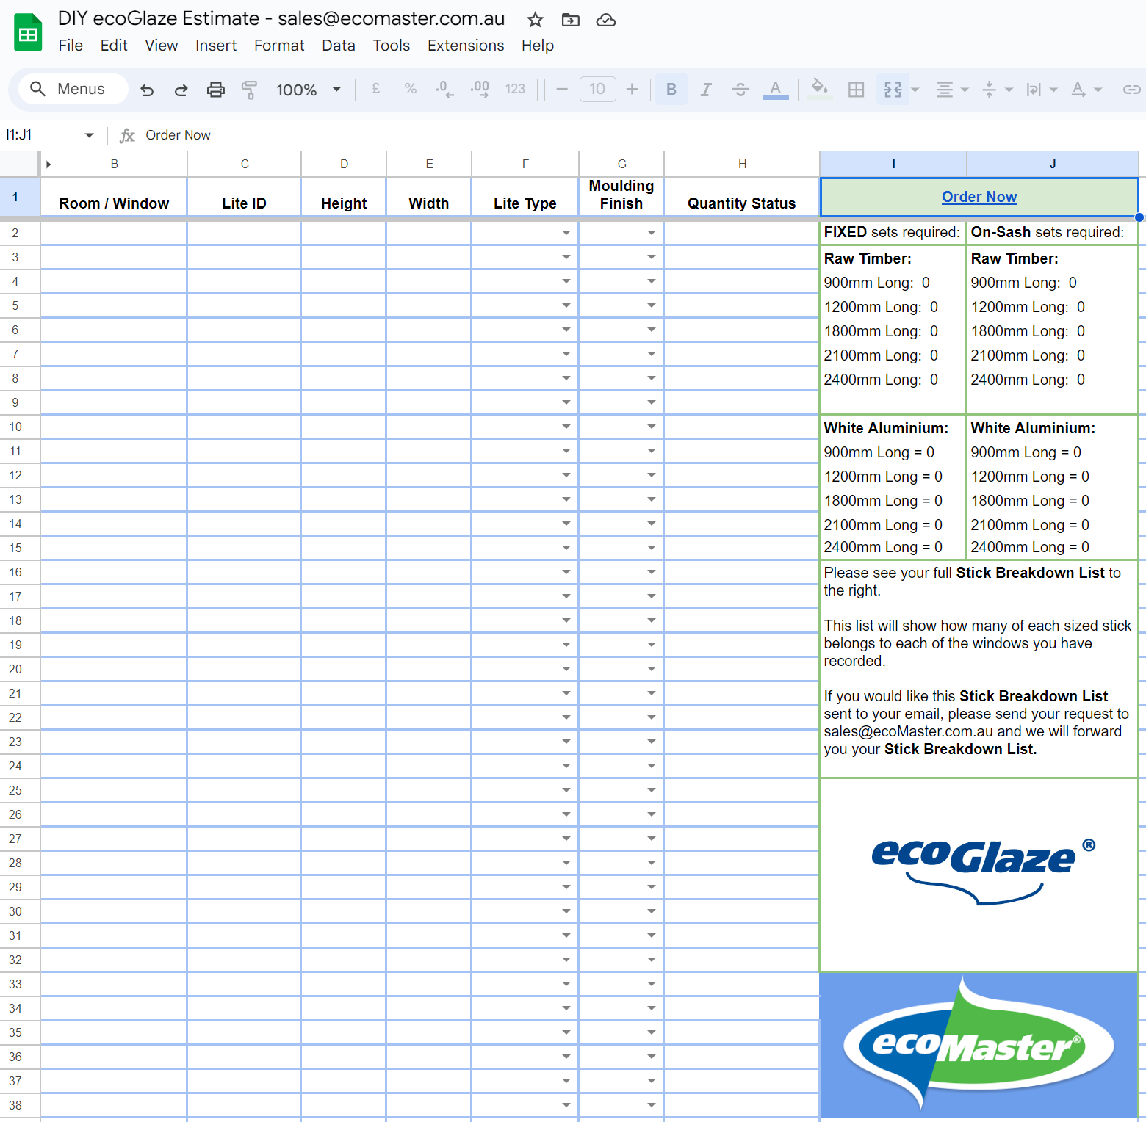Screen dimensions: 1146x1122
Task: Format as percent
Action: [410, 89]
